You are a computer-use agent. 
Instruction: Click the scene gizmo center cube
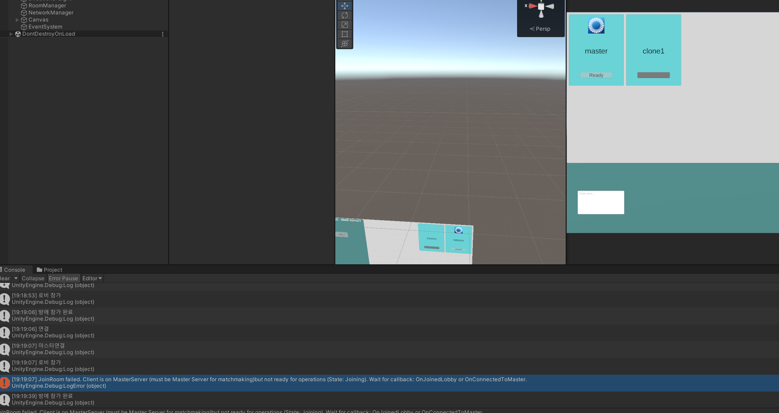click(541, 6)
